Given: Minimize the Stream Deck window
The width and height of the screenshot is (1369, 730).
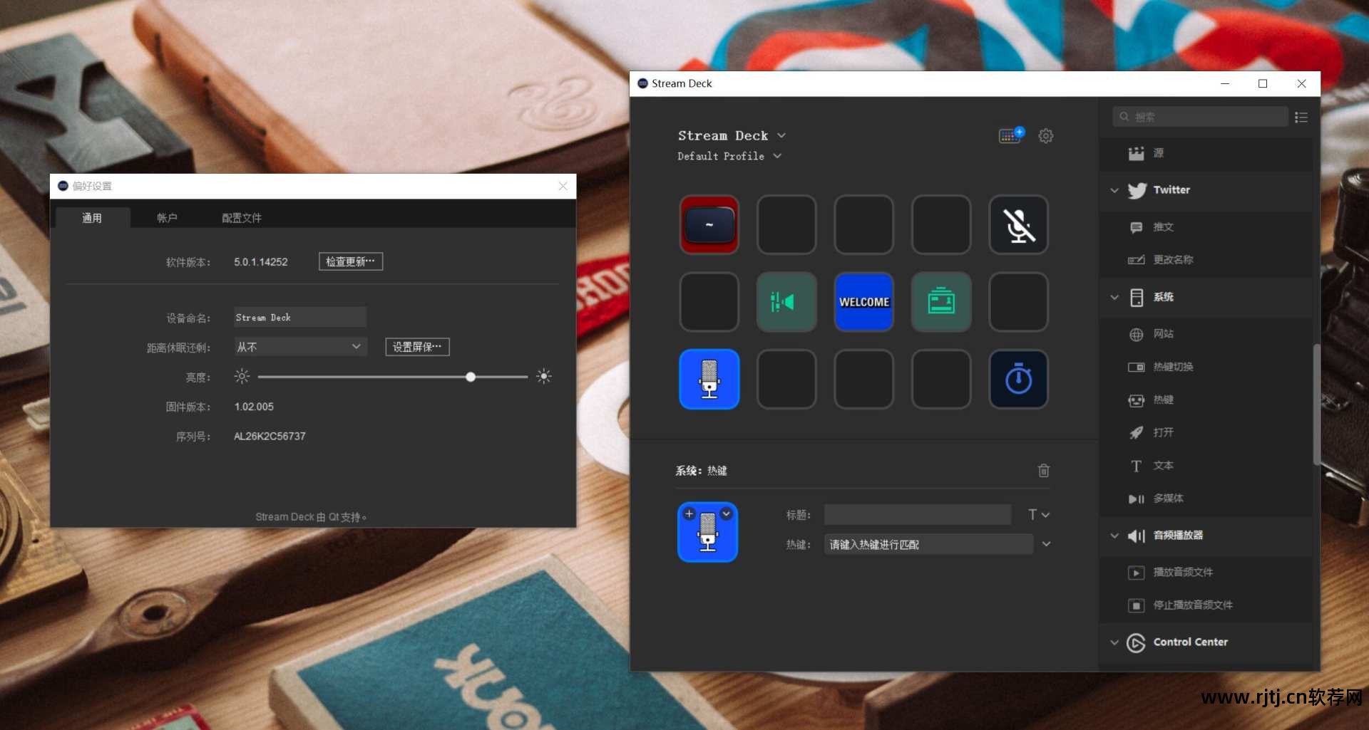Looking at the screenshot, I should (x=1225, y=83).
